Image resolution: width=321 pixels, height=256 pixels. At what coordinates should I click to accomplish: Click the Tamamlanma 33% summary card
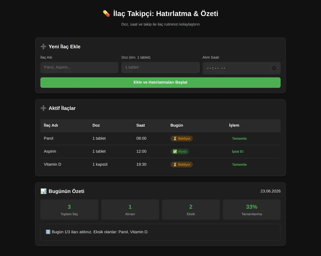pyautogui.click(x=252, y=210)
